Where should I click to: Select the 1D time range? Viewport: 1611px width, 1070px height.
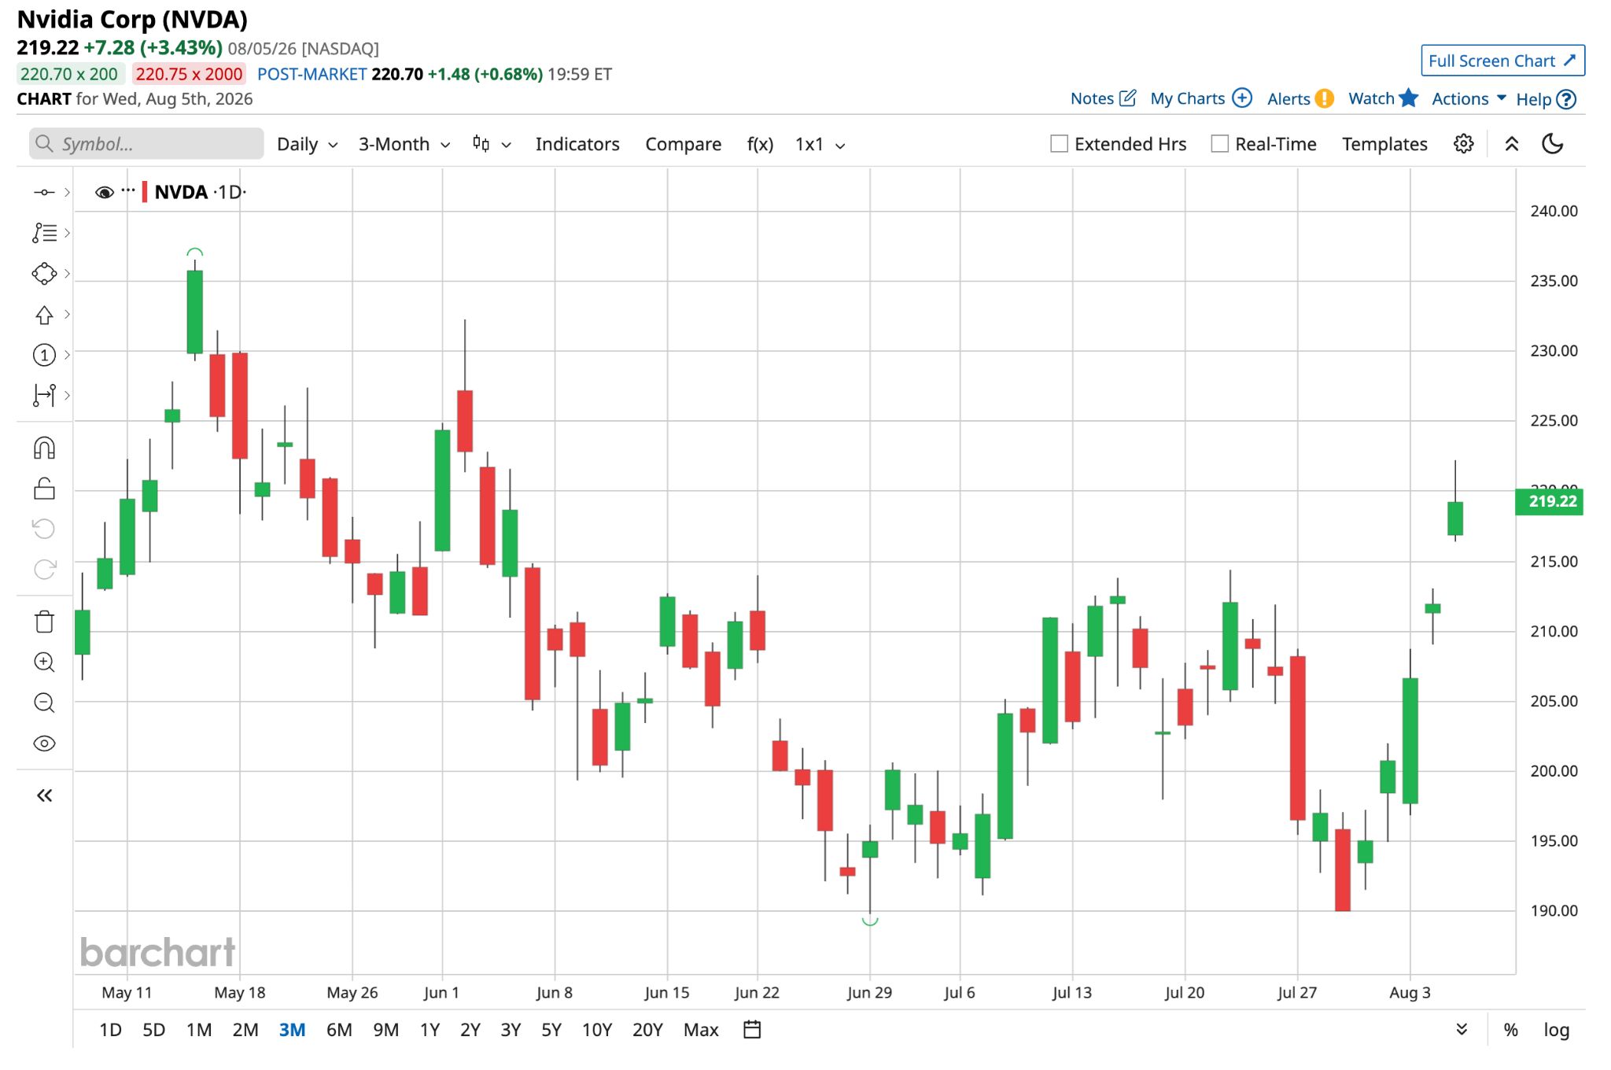click(110, 1030)
